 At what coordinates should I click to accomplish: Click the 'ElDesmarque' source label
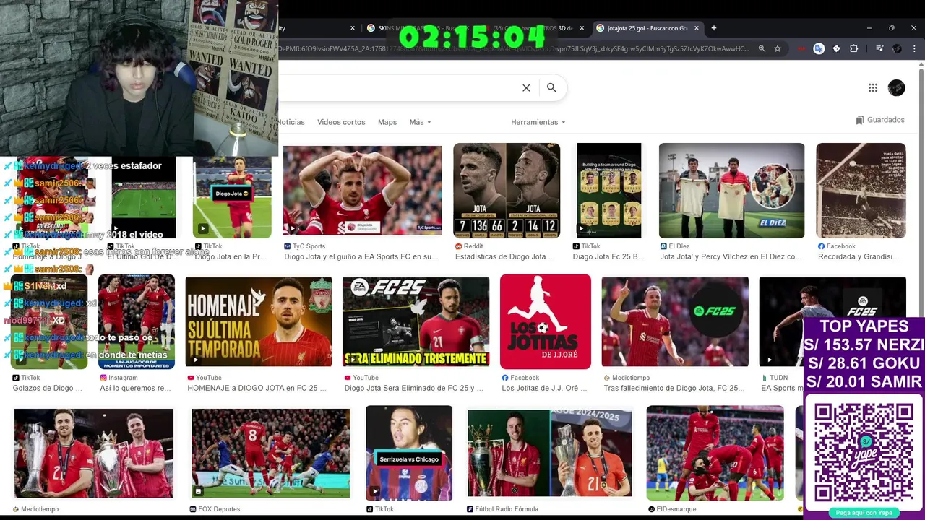coord(676,509)
